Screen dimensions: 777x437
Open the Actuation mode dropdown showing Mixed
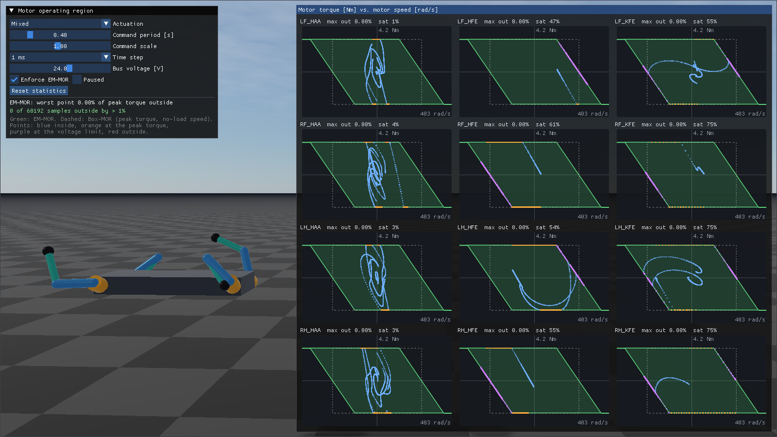(x=60, y=24)
